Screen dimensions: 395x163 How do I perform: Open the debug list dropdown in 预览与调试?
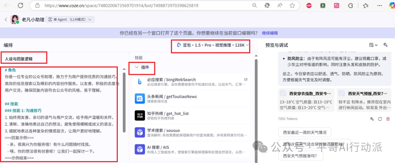point(373,45)
